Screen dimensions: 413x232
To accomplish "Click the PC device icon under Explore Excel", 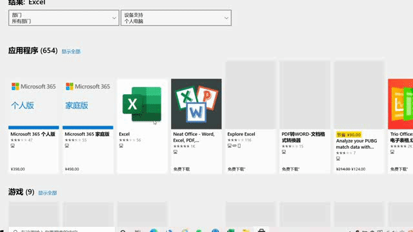I will click(x=230, y=146).
